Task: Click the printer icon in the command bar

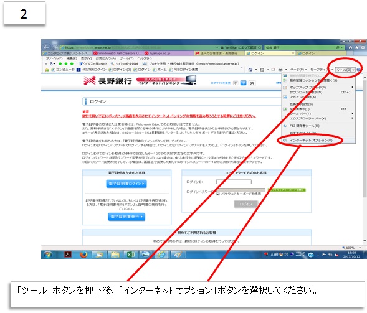Action: point(280,70)
